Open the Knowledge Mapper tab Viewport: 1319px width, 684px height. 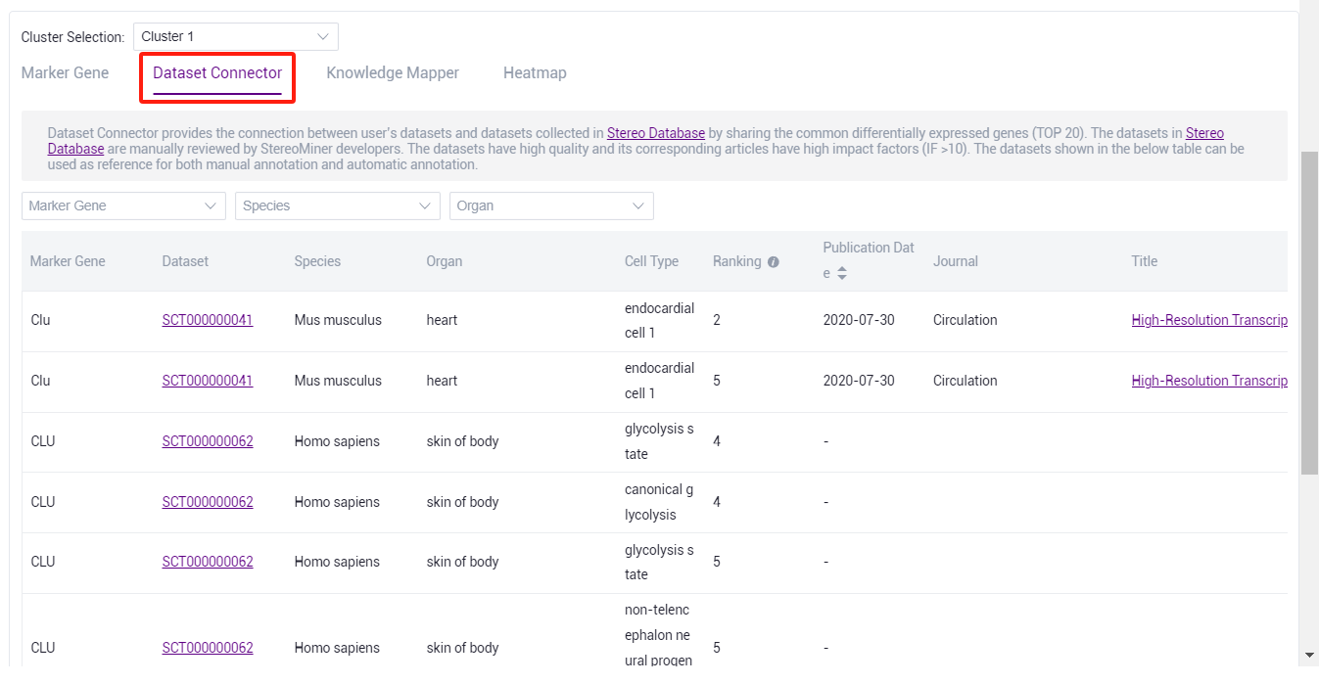click(x=393, y=72)
